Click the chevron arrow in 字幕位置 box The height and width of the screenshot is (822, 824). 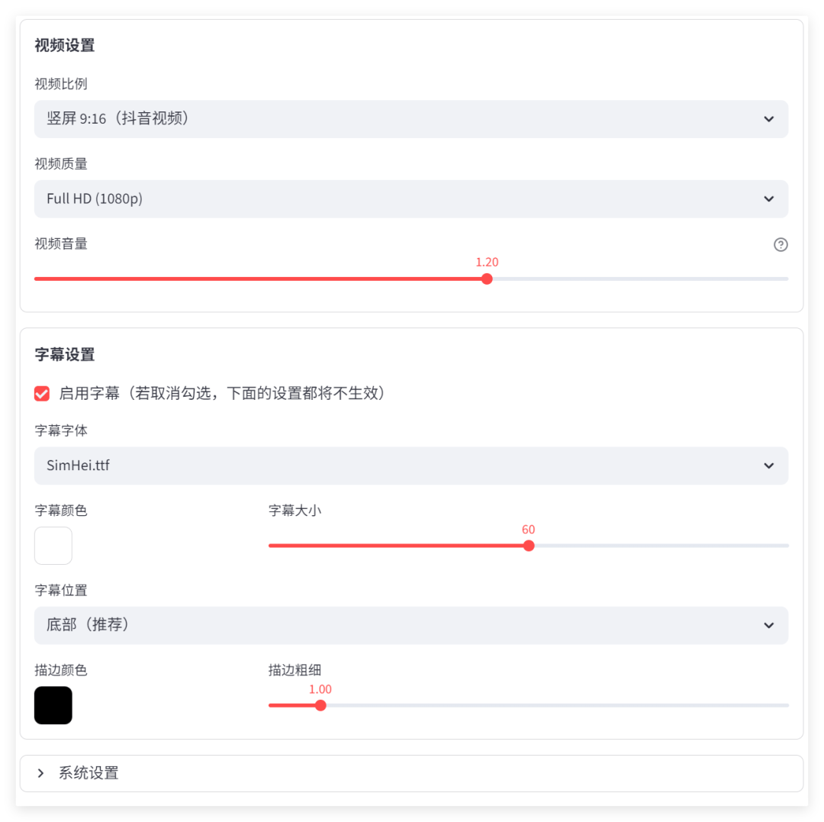coord(769,625)
